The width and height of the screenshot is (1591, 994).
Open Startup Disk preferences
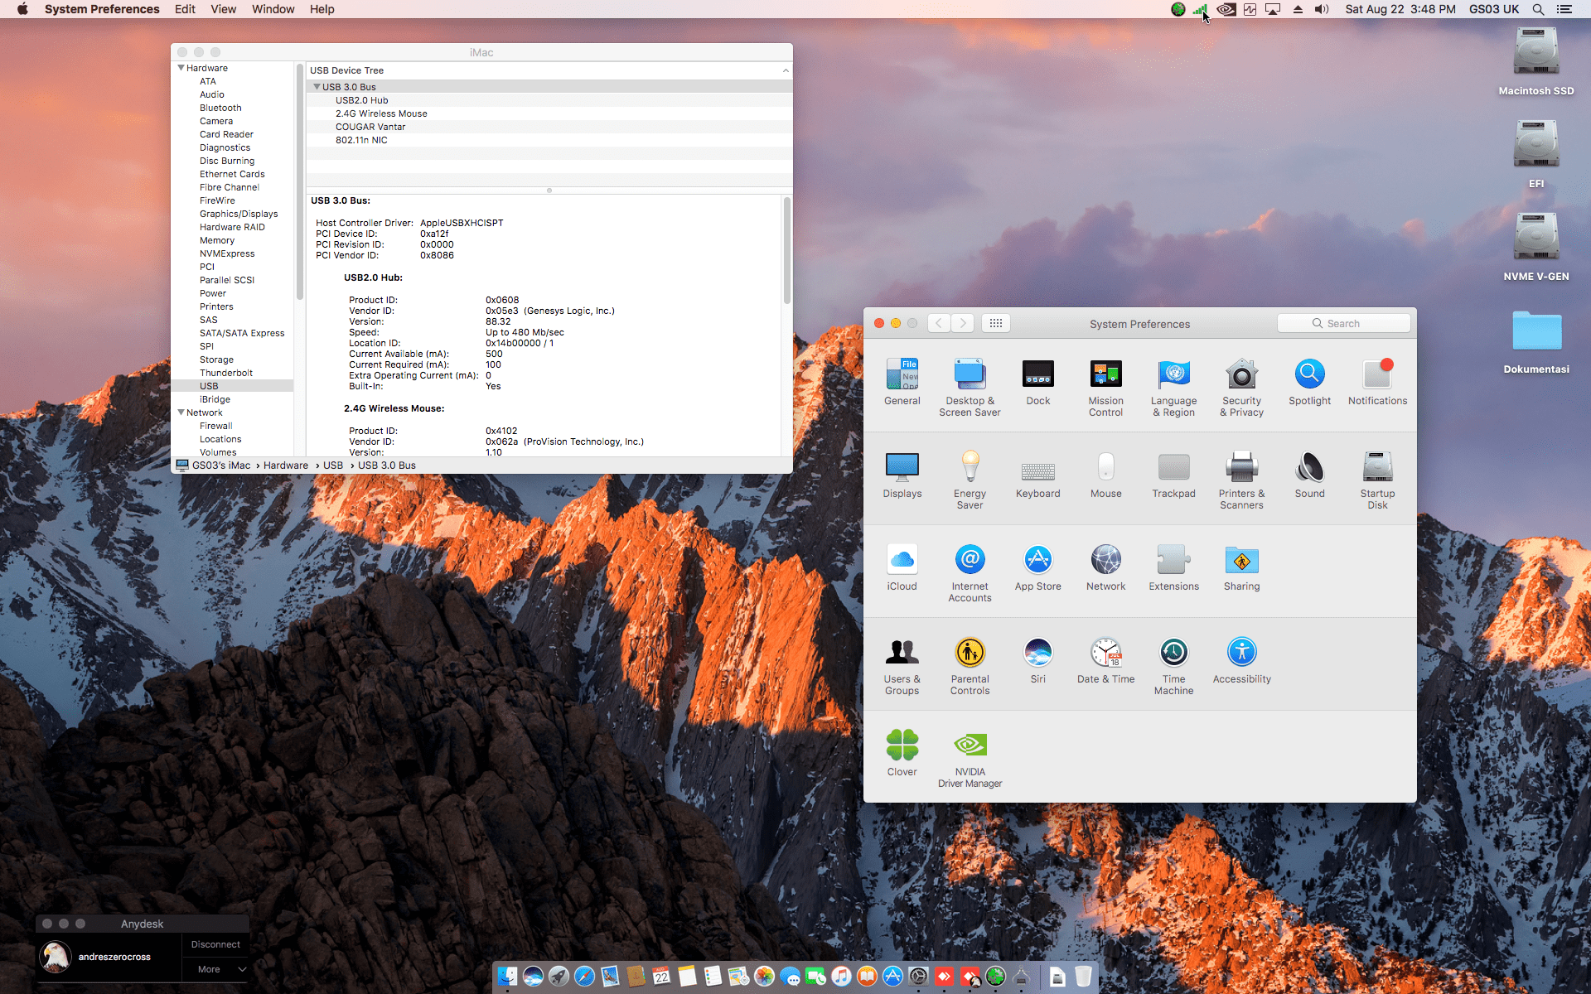pyautogui.click(x=1377, y=480)
